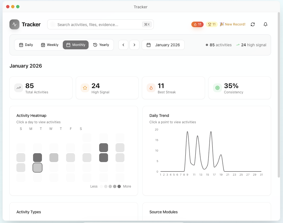Open notifications bell icon

click(x=266, y=24)
